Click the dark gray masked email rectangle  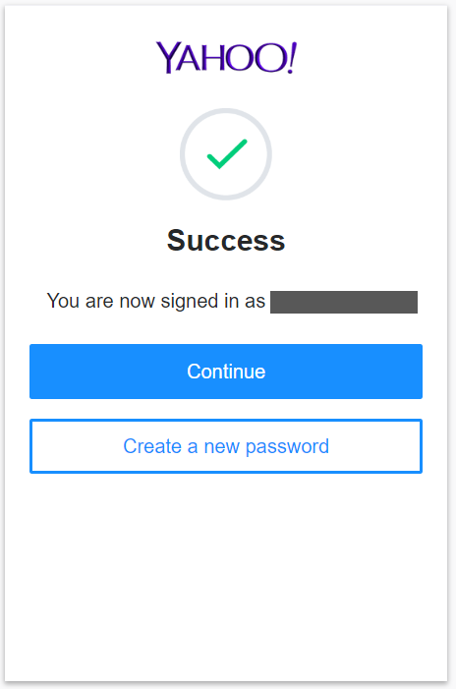(x=344, y=302)
